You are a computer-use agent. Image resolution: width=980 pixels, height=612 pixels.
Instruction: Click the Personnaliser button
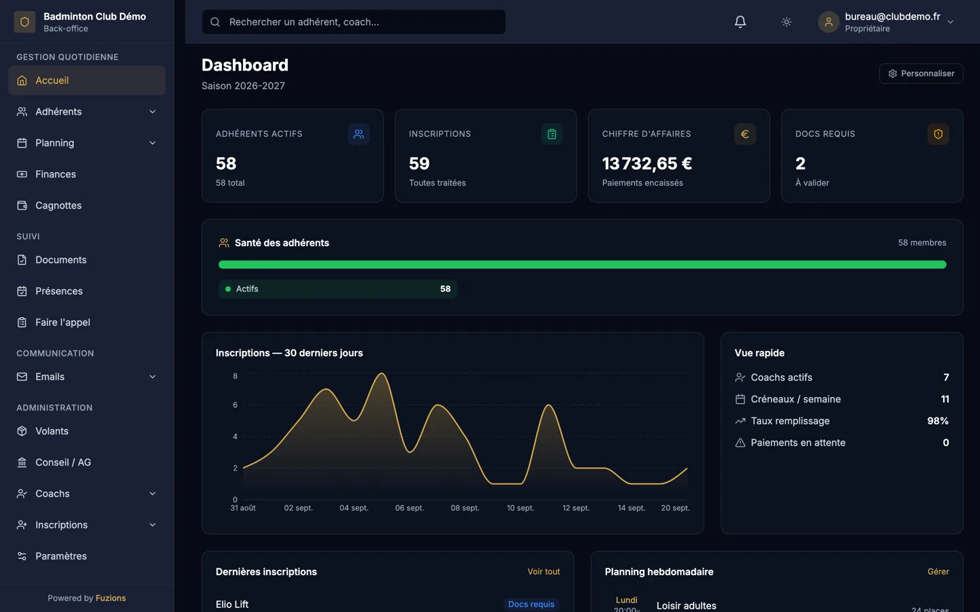[x=921, y=73]
